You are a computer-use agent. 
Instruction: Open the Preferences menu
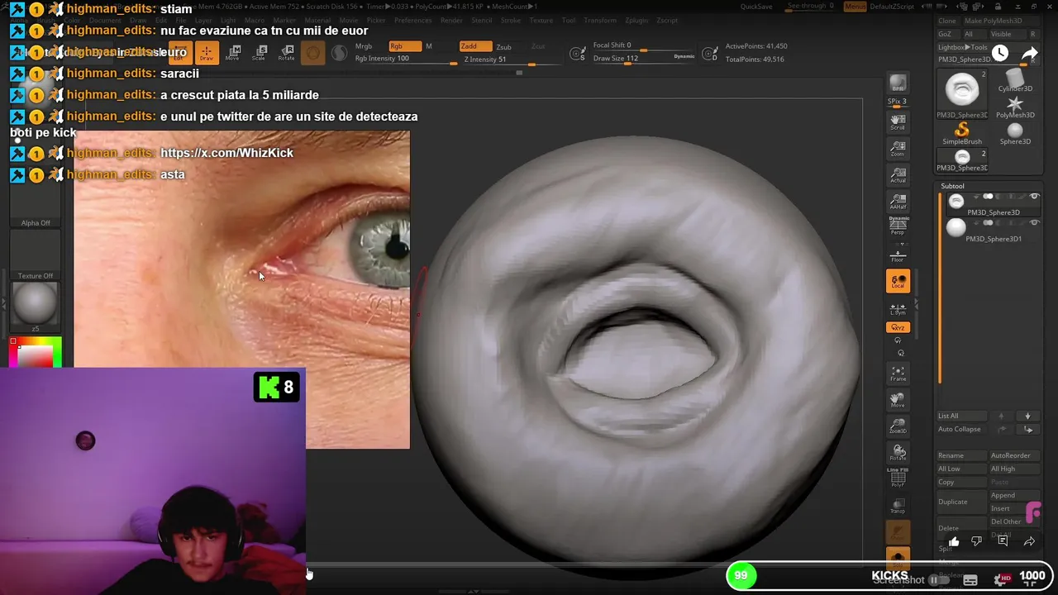point(412,21)
